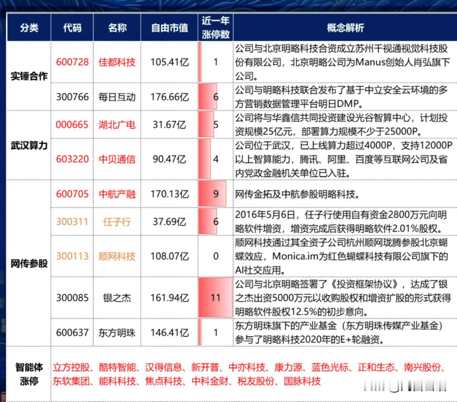Select the 实锤合作 category cell
457x402 pixels.
click(29, 76)
